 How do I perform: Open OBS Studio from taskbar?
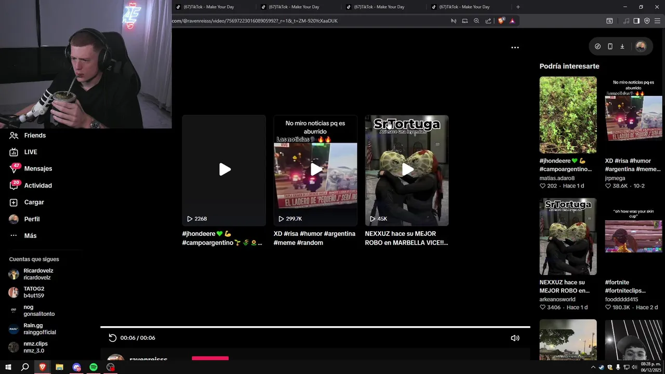pos(111,367)
